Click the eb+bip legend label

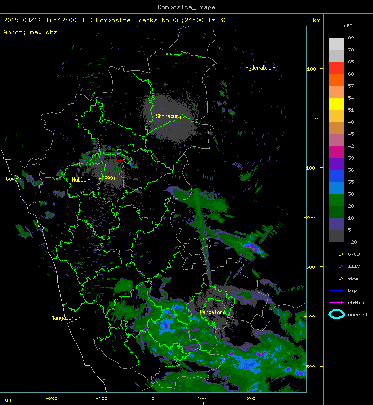[357, 303]
